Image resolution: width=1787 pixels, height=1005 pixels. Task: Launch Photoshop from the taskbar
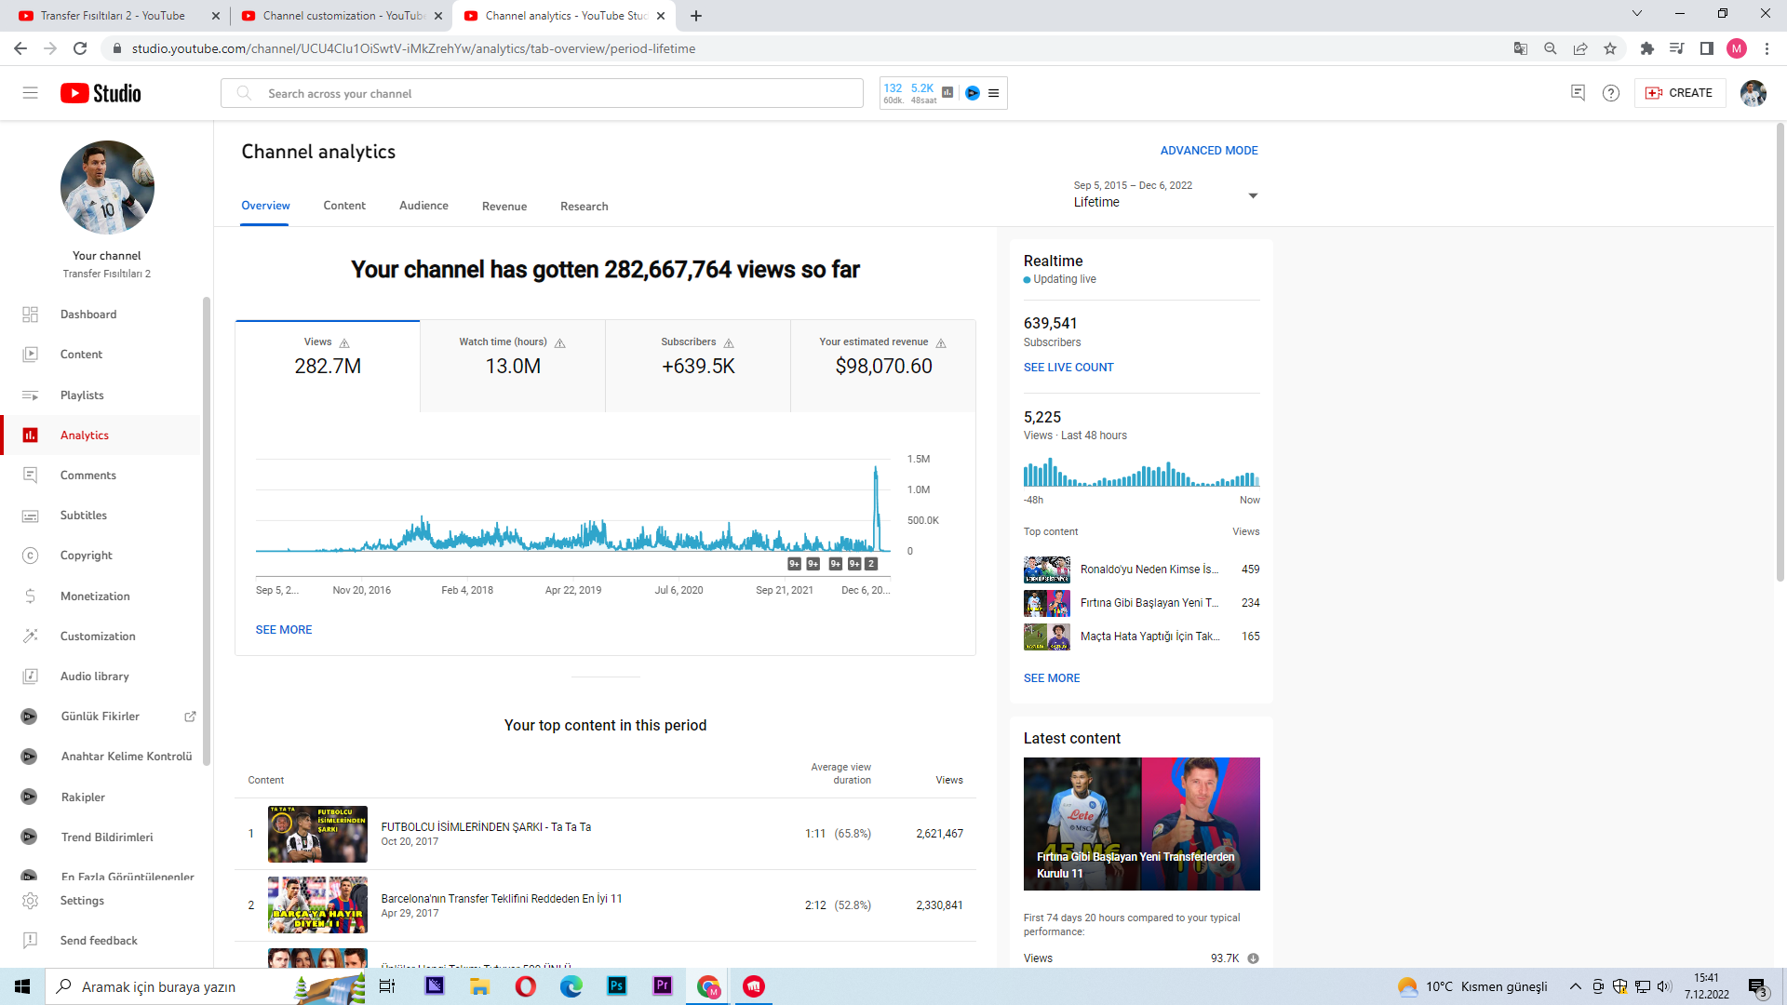pos(617,986)
